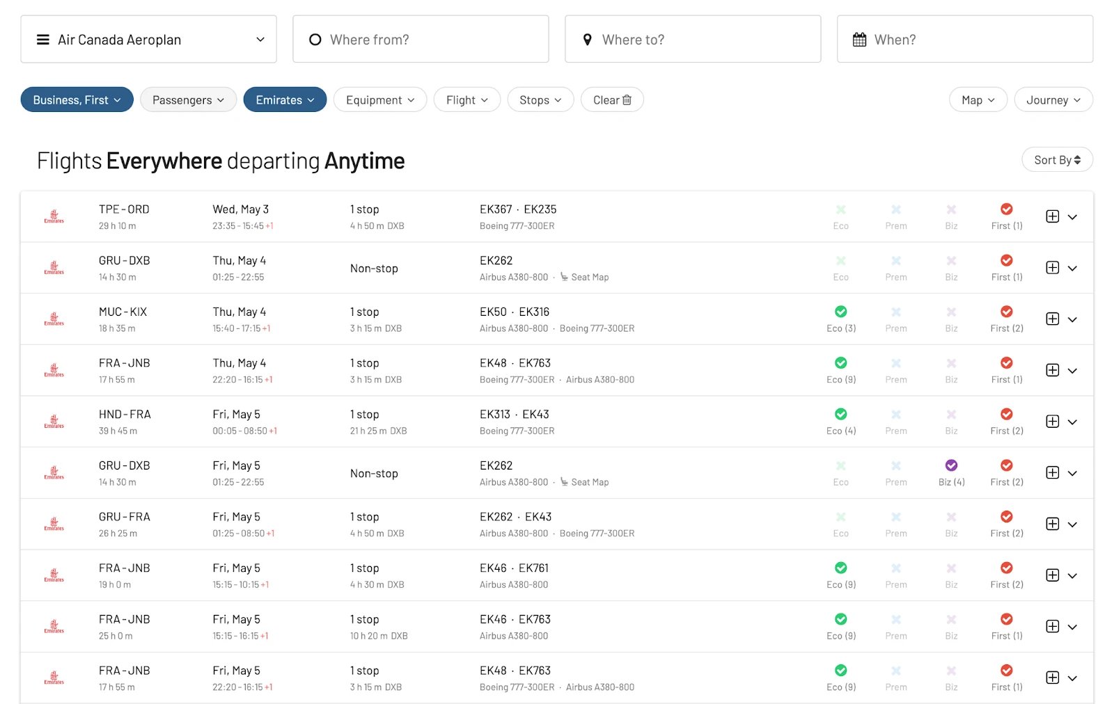This screenshot has height=704, width=1114.
Task: Expand details chevron on GRU-FRA row
Action: click(x=1072, y=525)
